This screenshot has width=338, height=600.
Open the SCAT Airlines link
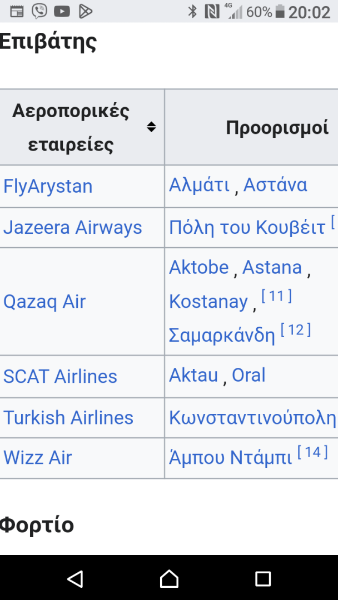click(x=60, y=376)
